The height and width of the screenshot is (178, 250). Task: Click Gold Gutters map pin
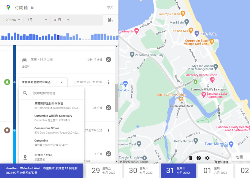[196, 141]
